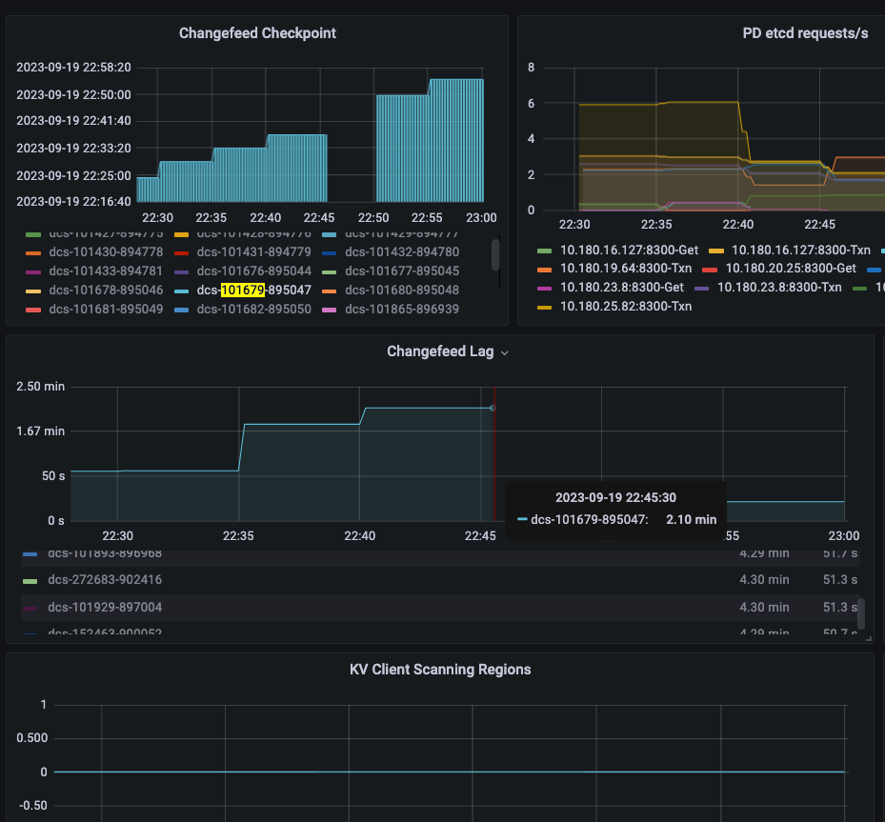Click color swatch of dcs-101678-895046
This screenshot has width=885, height=822.
point(33,291)
